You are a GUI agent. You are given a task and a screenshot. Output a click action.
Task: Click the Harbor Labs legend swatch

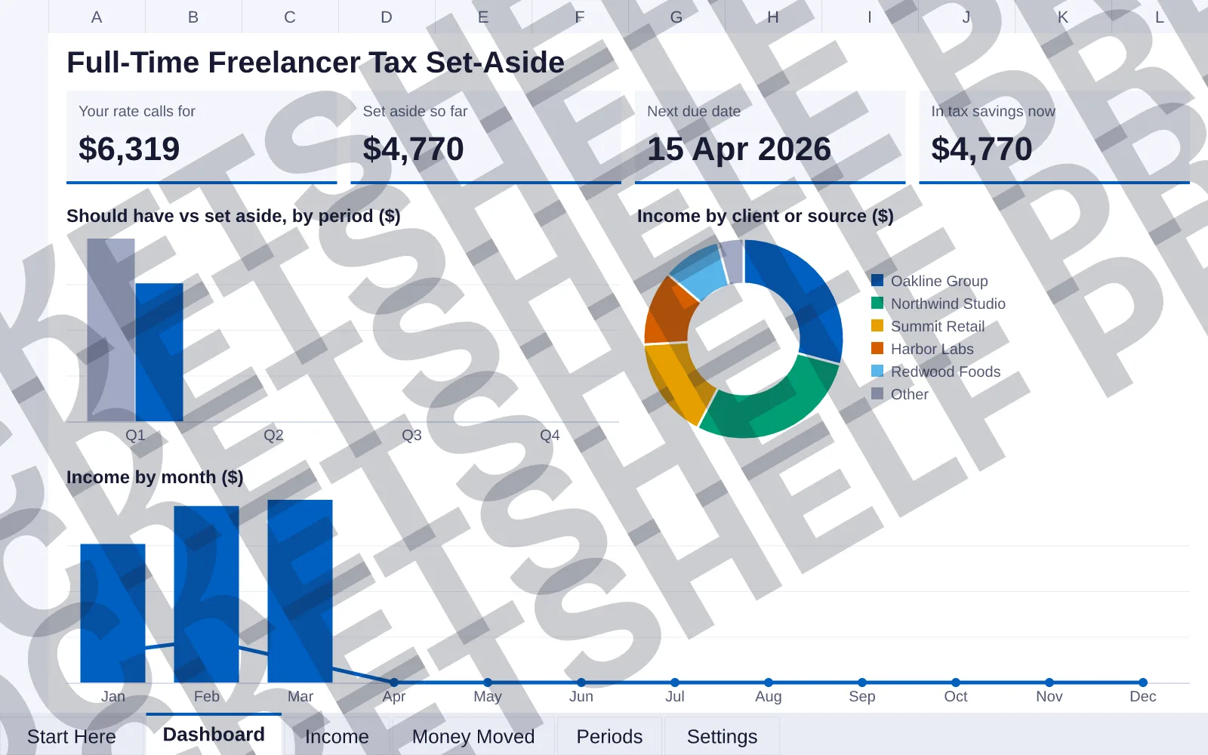pyautogui.click(x=877, y=348)
